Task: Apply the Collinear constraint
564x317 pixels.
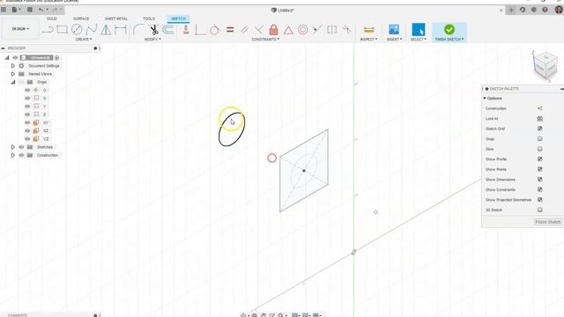Action: (x=317, y=29)
